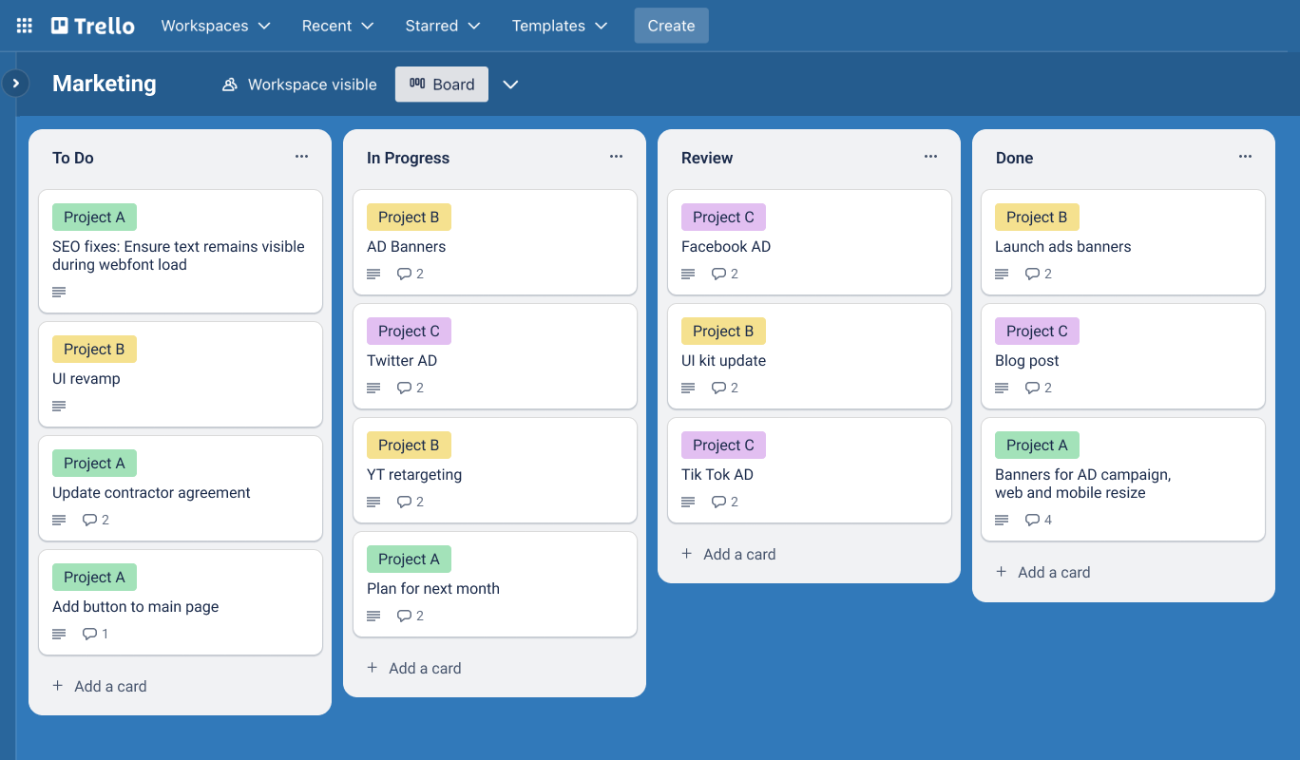
Task: Click the Trello logo home link
Action: click(x=93, y=26)
